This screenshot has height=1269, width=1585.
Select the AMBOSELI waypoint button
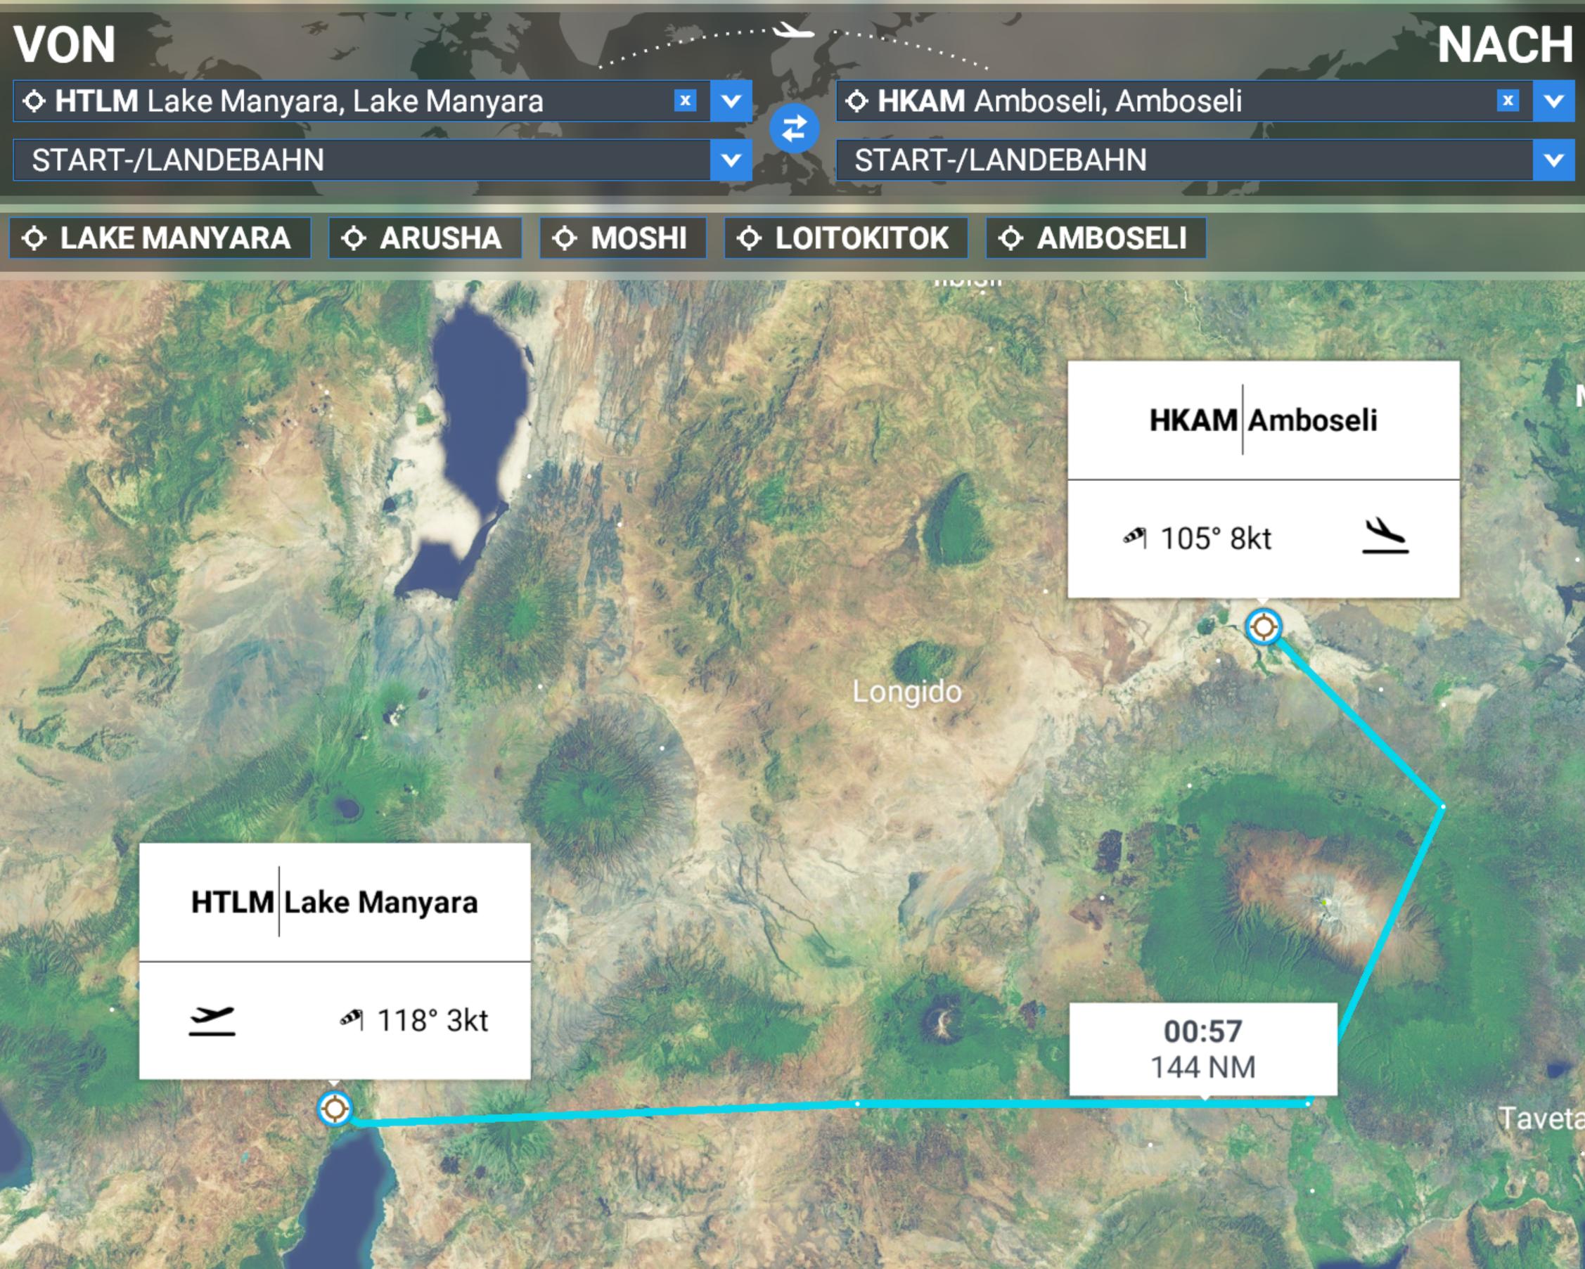coord(1096,238)
